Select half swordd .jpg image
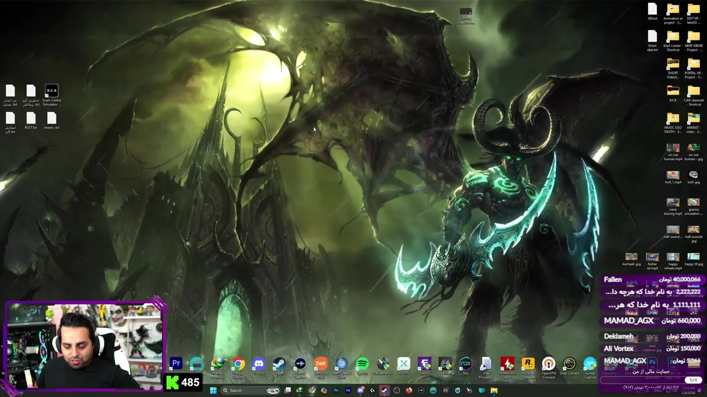The height and width of the screenshot is (397, 707). [694, 234]
